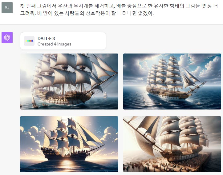Image resolution: width=223 pixels, height=175 pixels.
Task: Click the 'DALL·E 3' title label
Action: (46, 38)
